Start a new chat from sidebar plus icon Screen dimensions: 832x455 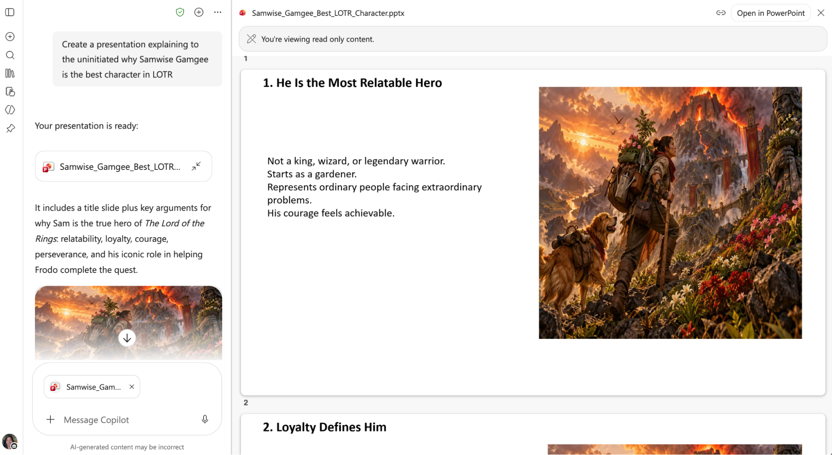click(x=10, y=37)
